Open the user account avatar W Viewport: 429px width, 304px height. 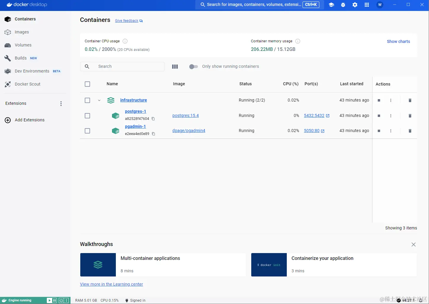tap(380, 5)
